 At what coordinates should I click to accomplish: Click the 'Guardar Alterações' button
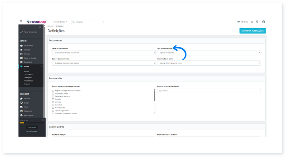click(253, 31)
